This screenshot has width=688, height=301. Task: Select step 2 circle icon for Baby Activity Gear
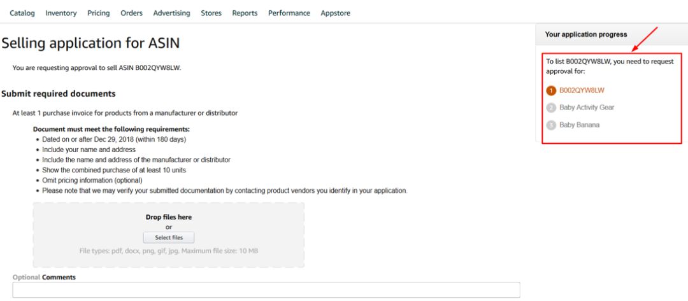[x=551, y=108]
